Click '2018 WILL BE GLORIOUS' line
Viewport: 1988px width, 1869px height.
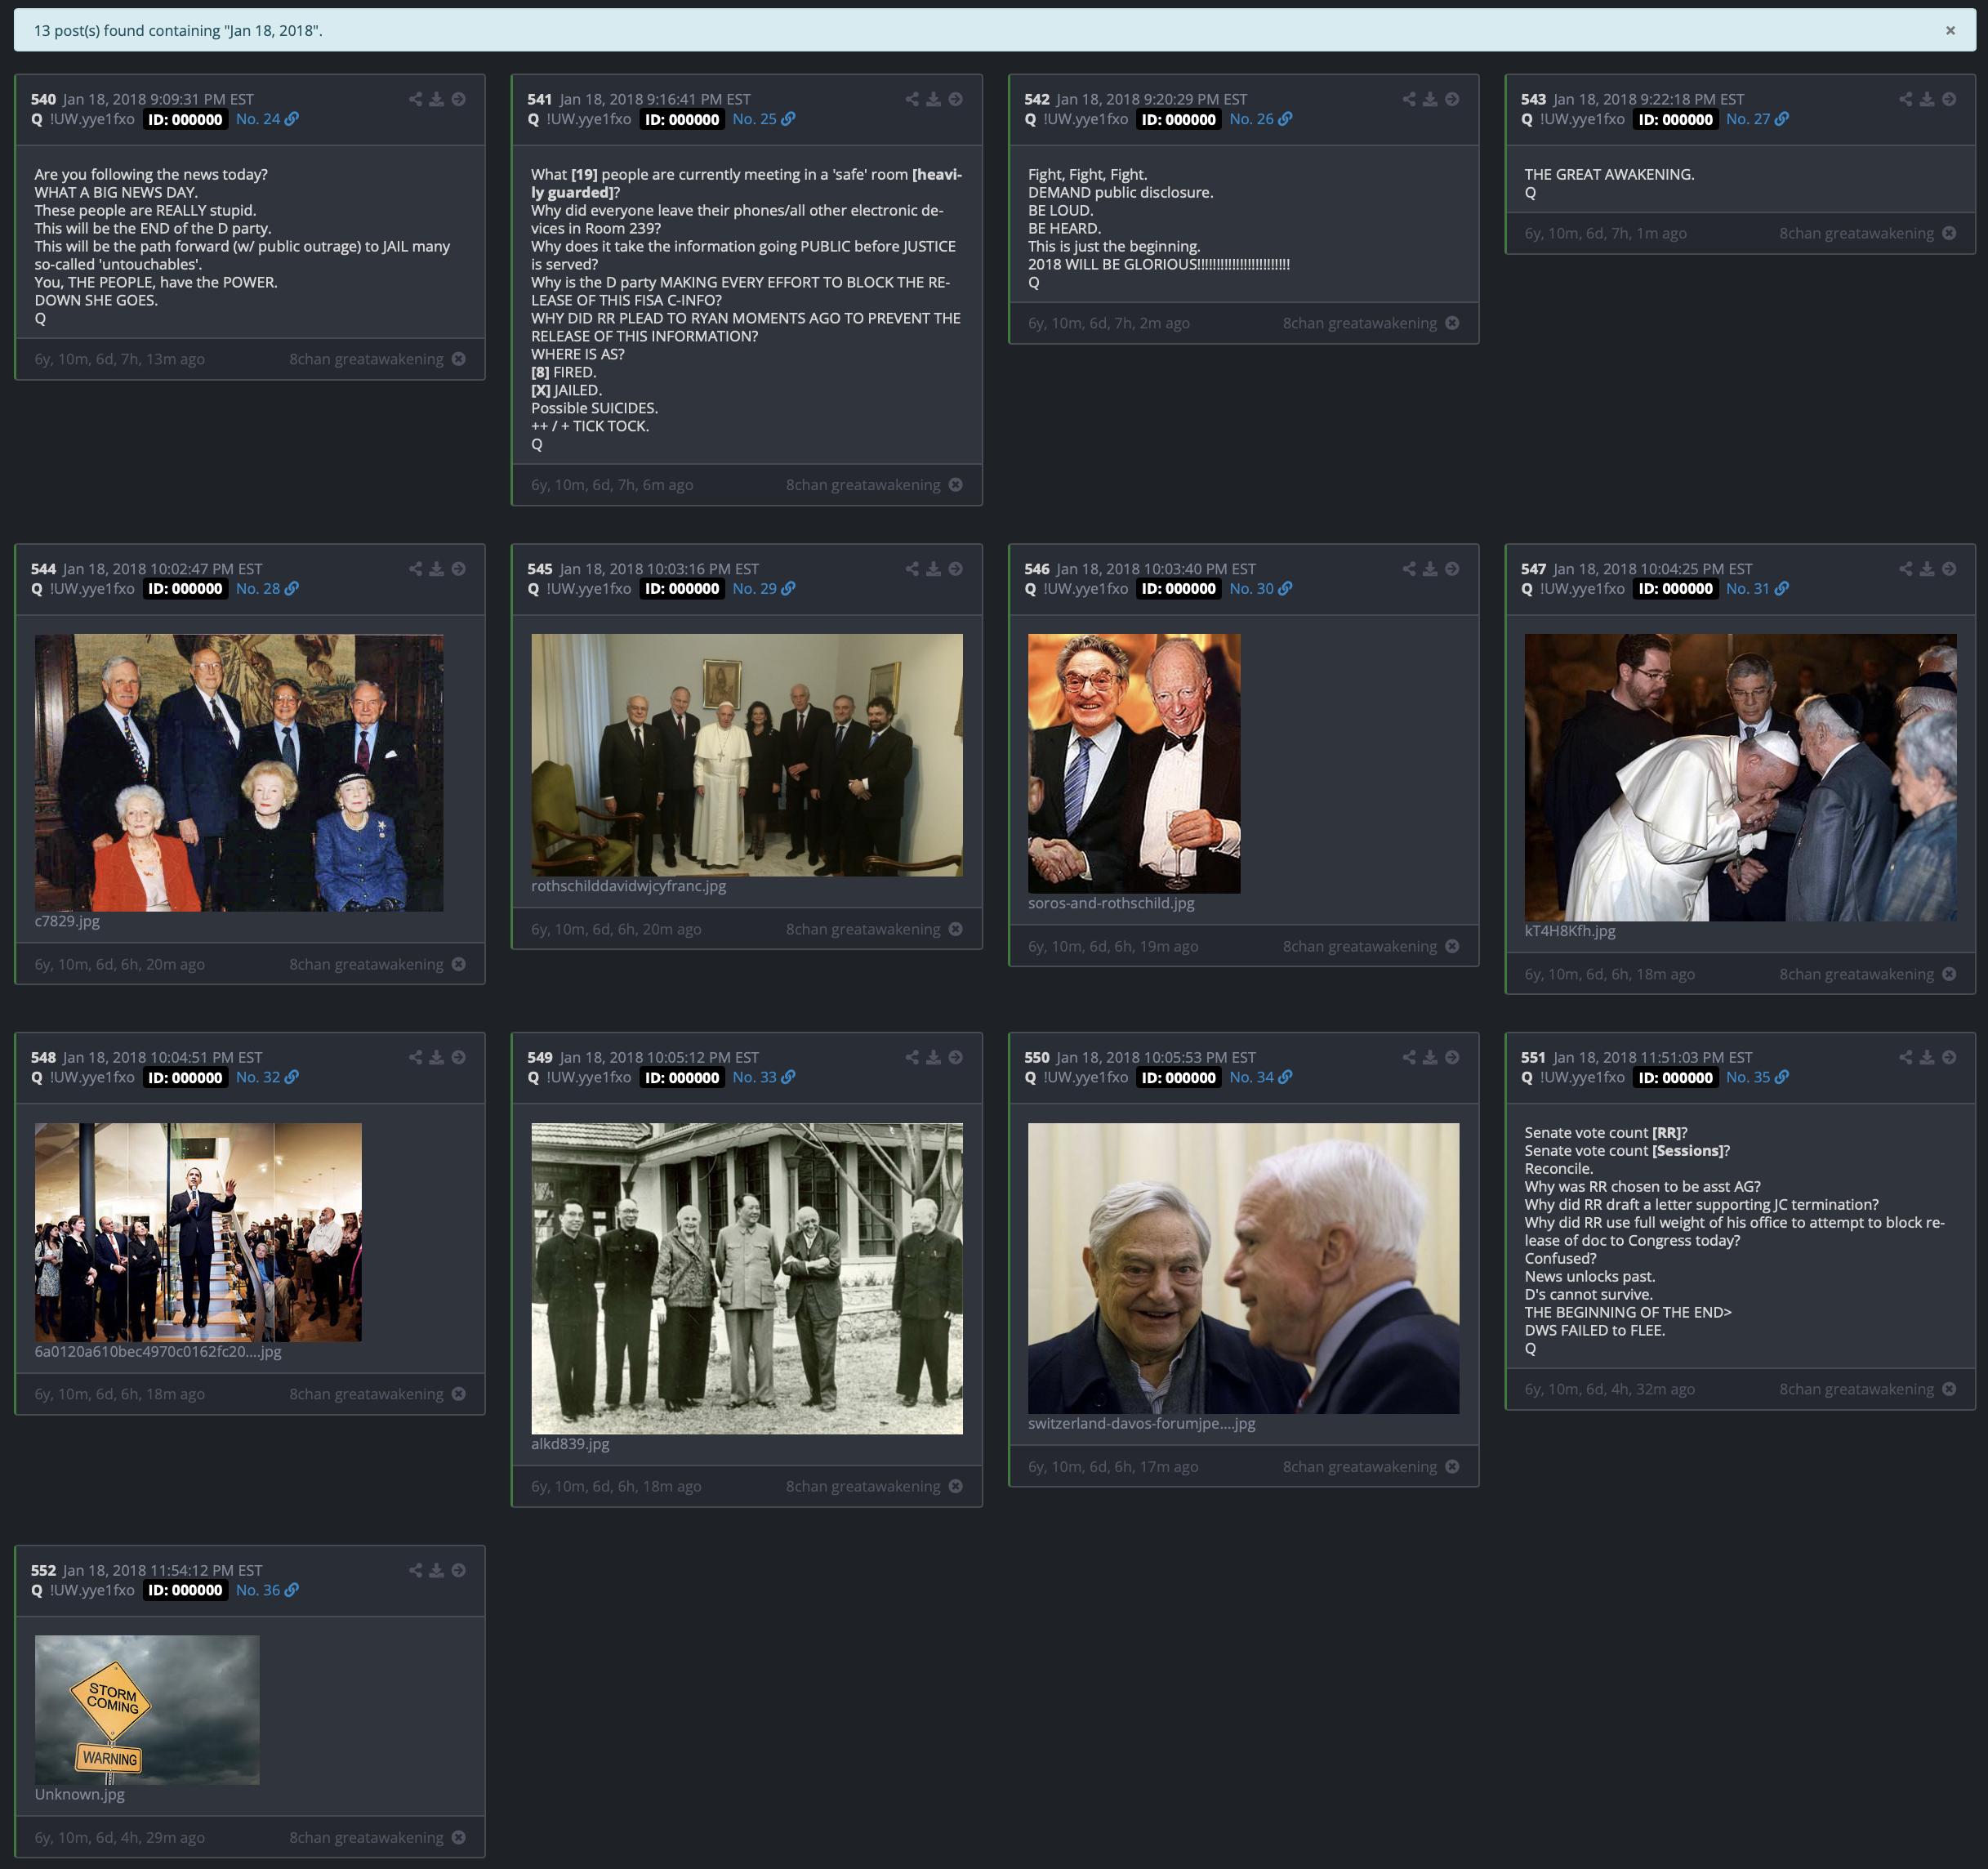[1158, 264]
